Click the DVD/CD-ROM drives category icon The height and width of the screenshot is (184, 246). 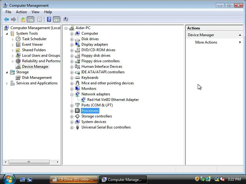click(77, 50)
